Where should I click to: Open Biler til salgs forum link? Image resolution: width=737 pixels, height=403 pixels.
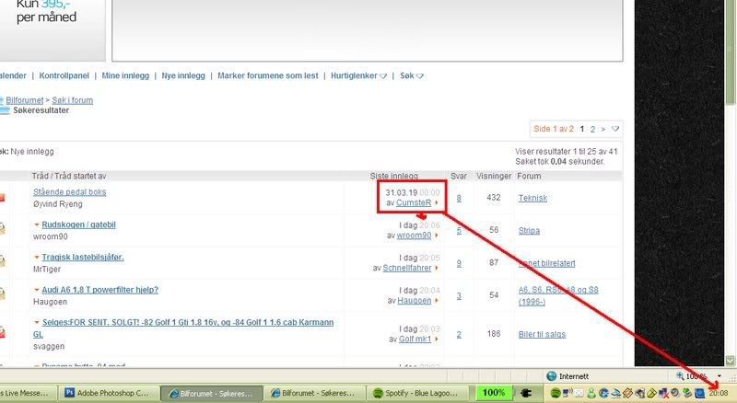[x=542, y=334]
